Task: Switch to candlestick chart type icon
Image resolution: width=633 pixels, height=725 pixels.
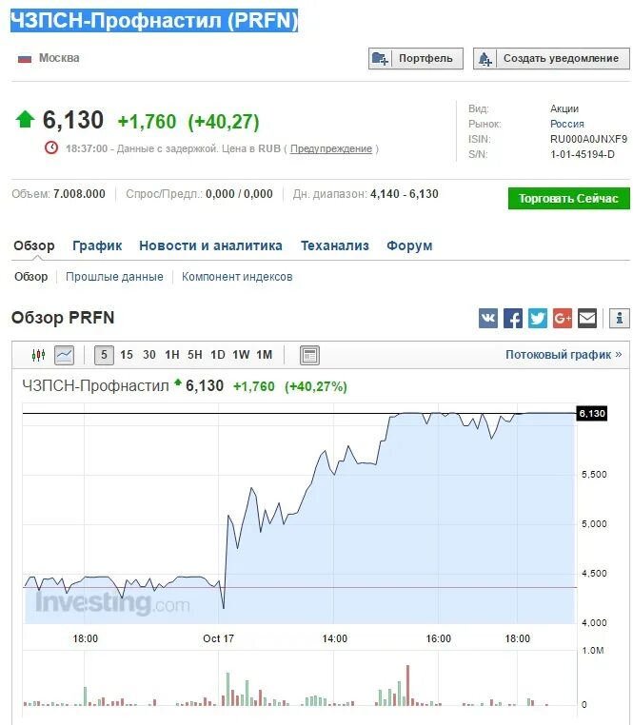Action: 38,355
